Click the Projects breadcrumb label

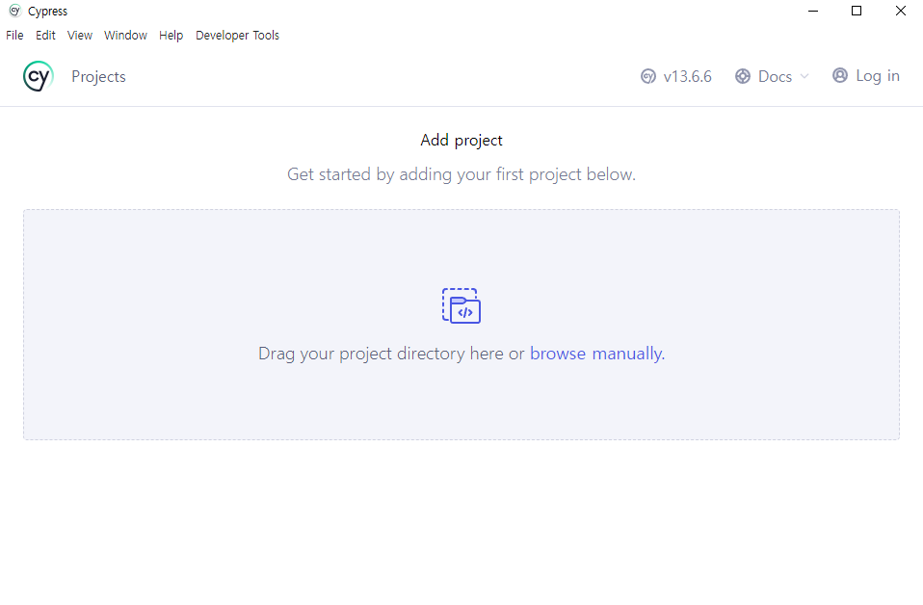tap(98, 76)
